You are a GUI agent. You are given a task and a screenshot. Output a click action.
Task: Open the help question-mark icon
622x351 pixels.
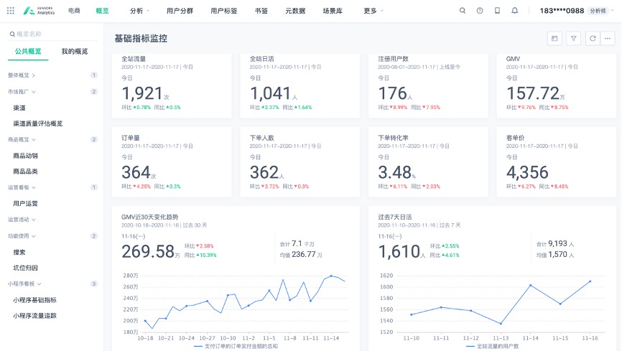[480, 11]
